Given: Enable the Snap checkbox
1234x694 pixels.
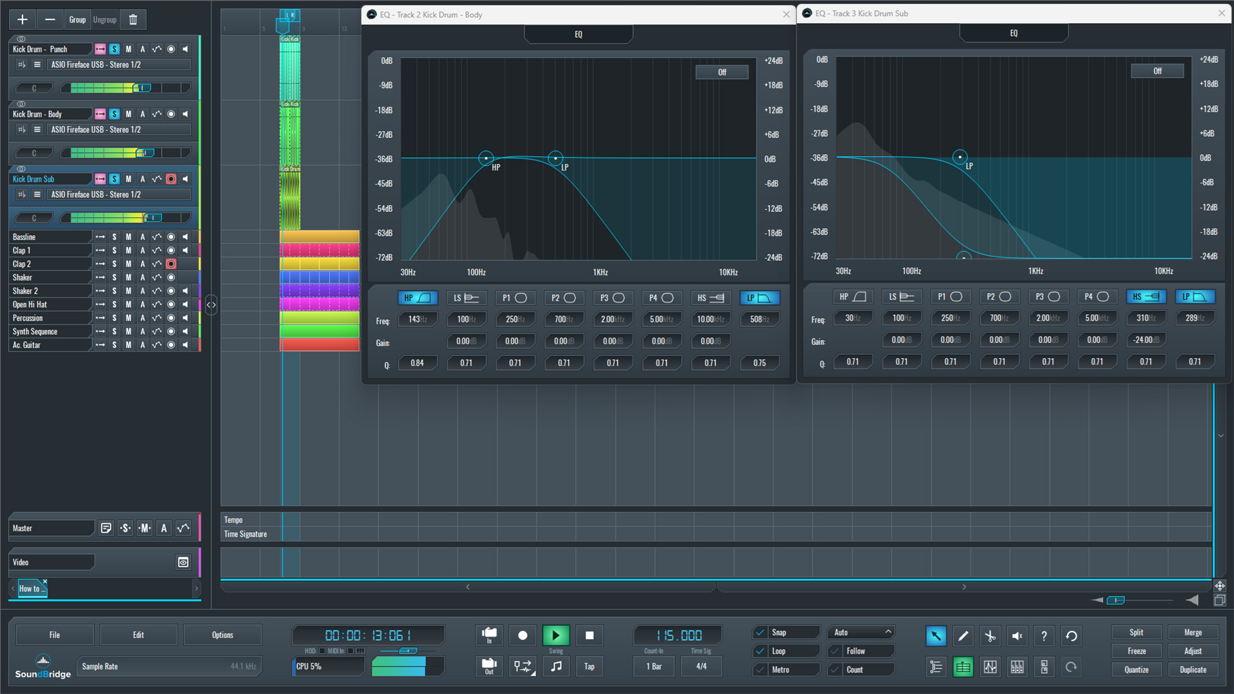Looking at the screenshot, I should pyautogui.click(x=760, y=632).
